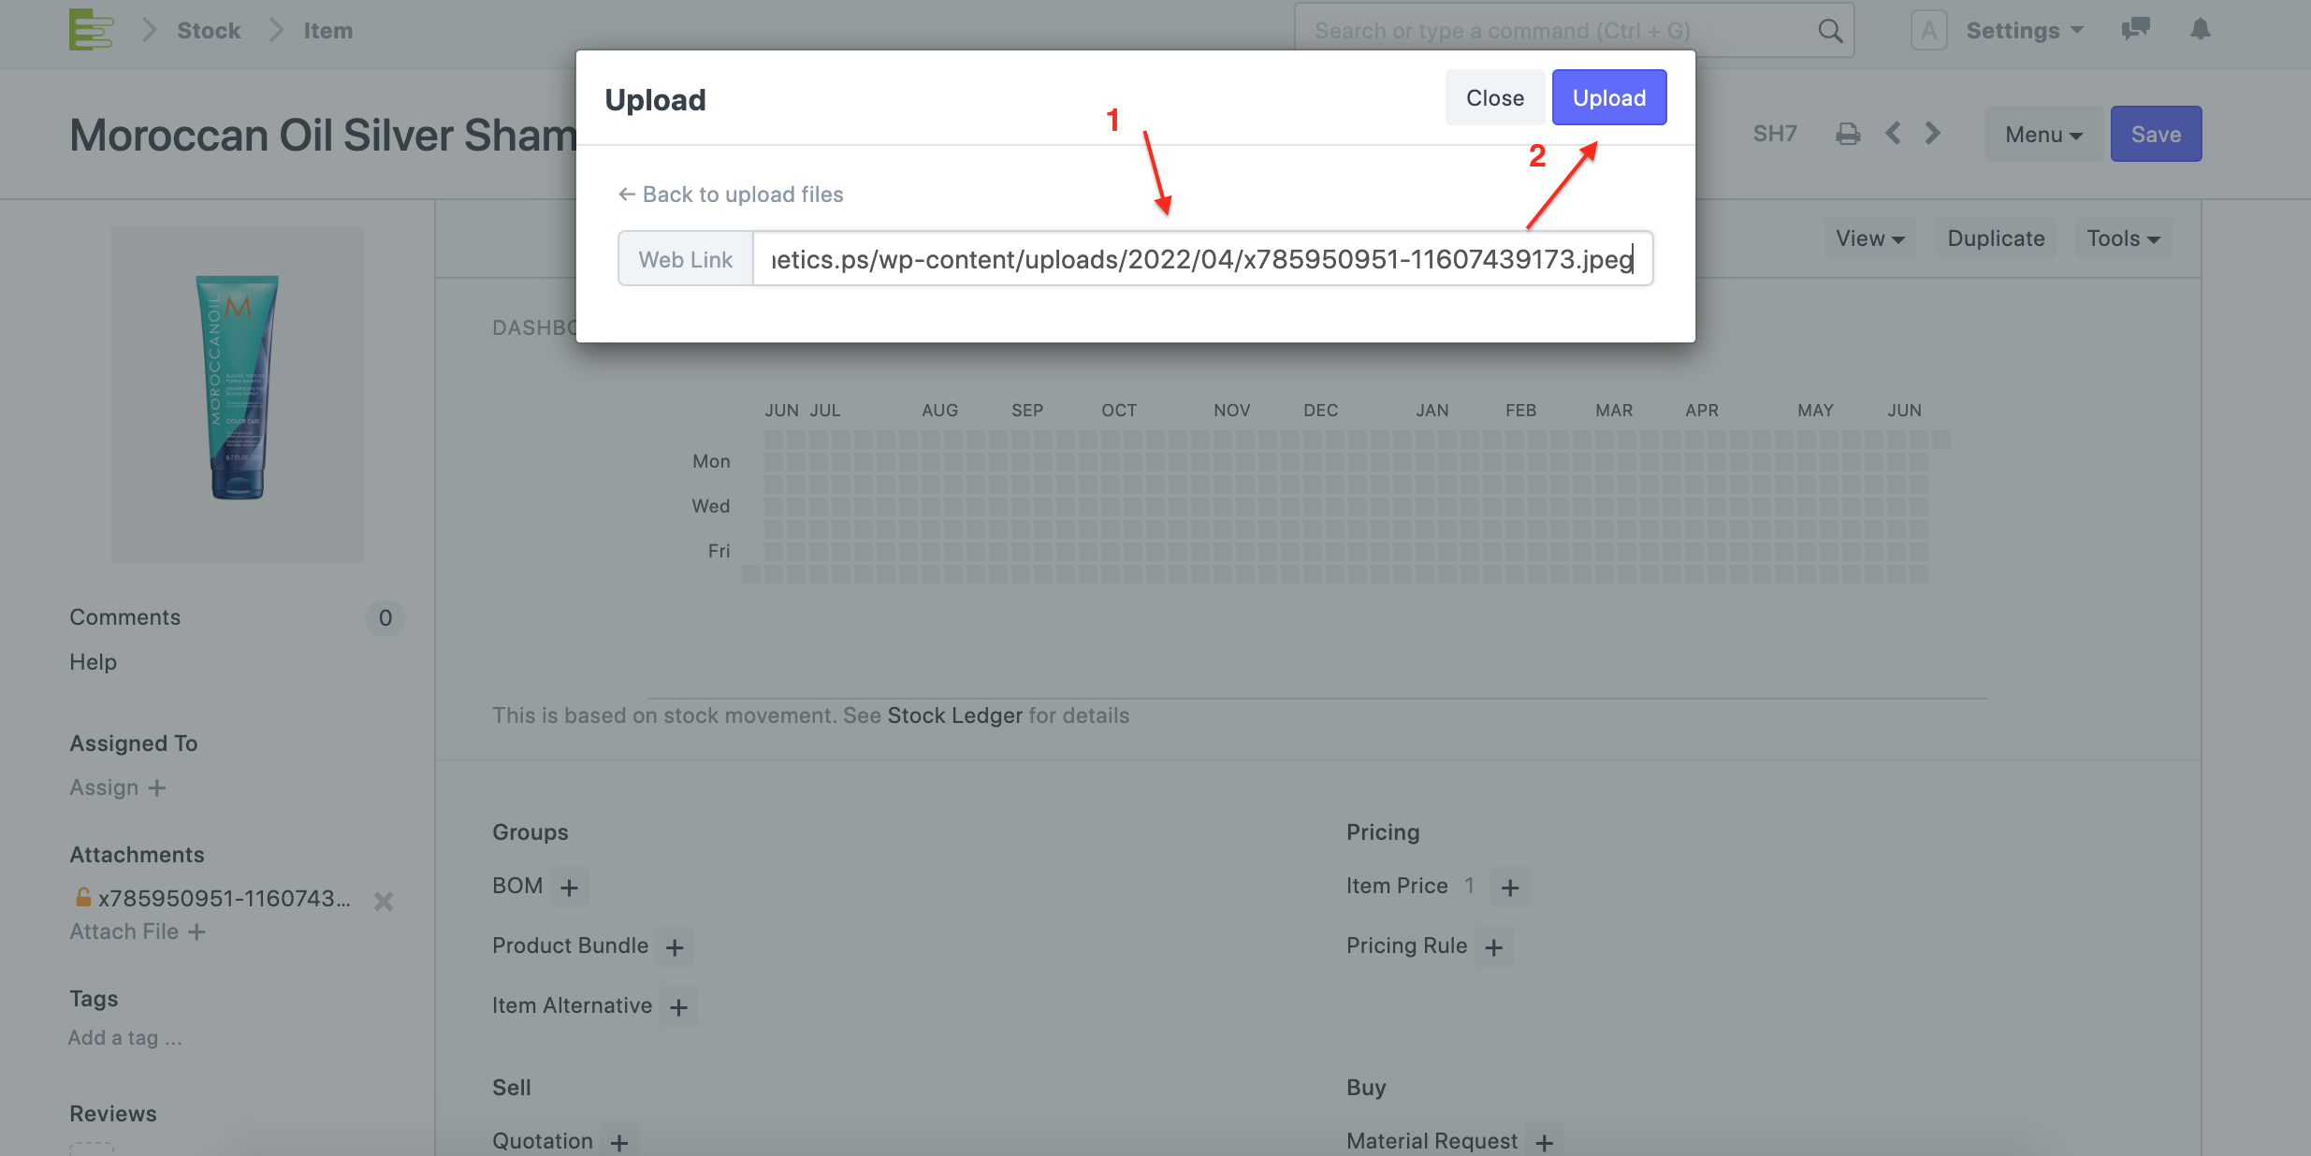Open the View dropdown
Image resolution: width=2311 pixels, height=1156 pixels.
coord(1869,238)
